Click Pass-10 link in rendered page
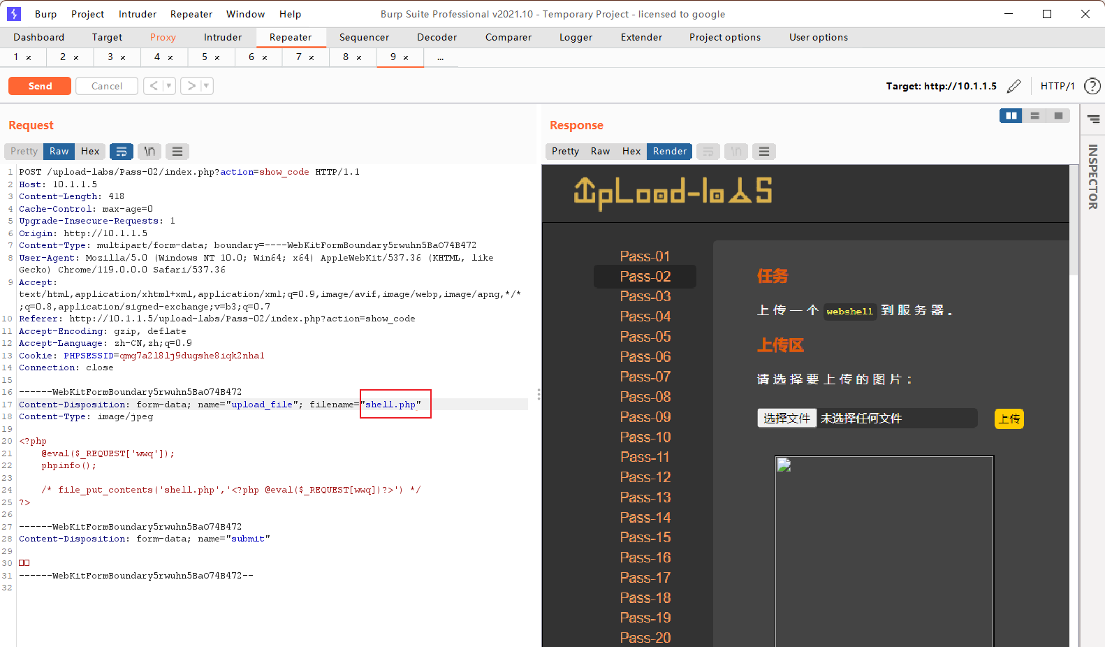 pos(645,437)
